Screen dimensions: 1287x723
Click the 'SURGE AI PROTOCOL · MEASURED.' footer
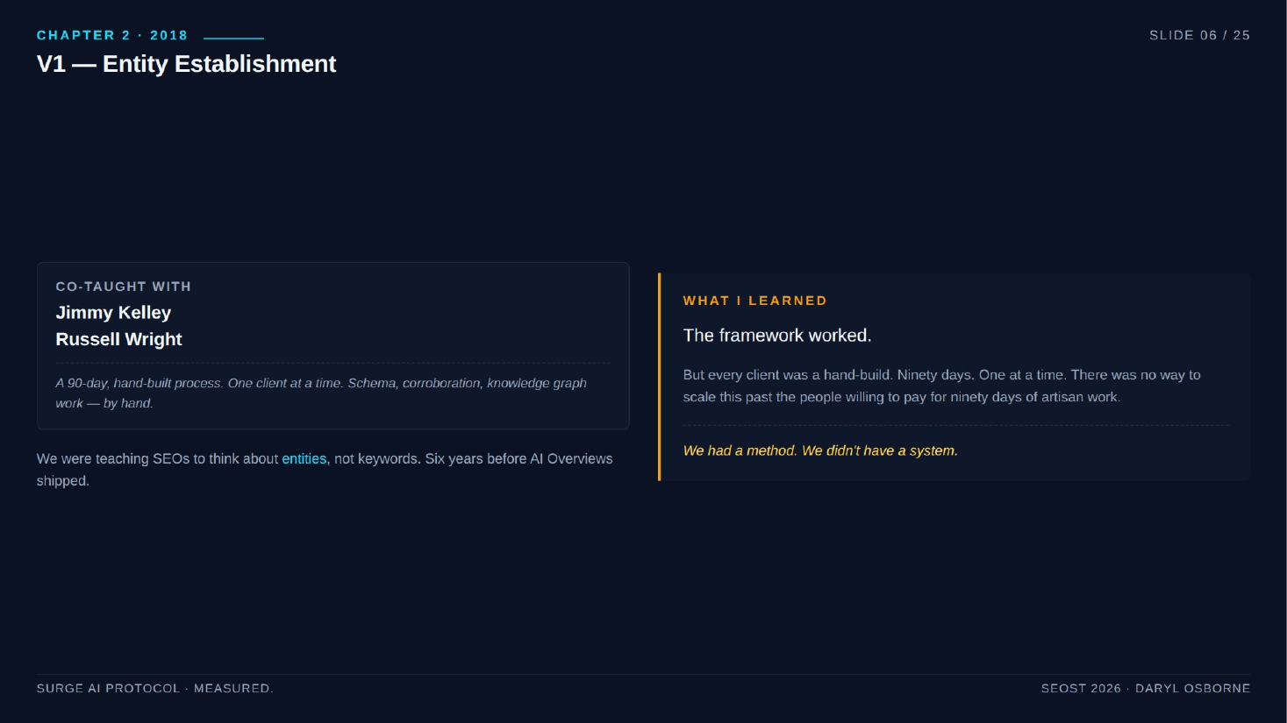154,688
